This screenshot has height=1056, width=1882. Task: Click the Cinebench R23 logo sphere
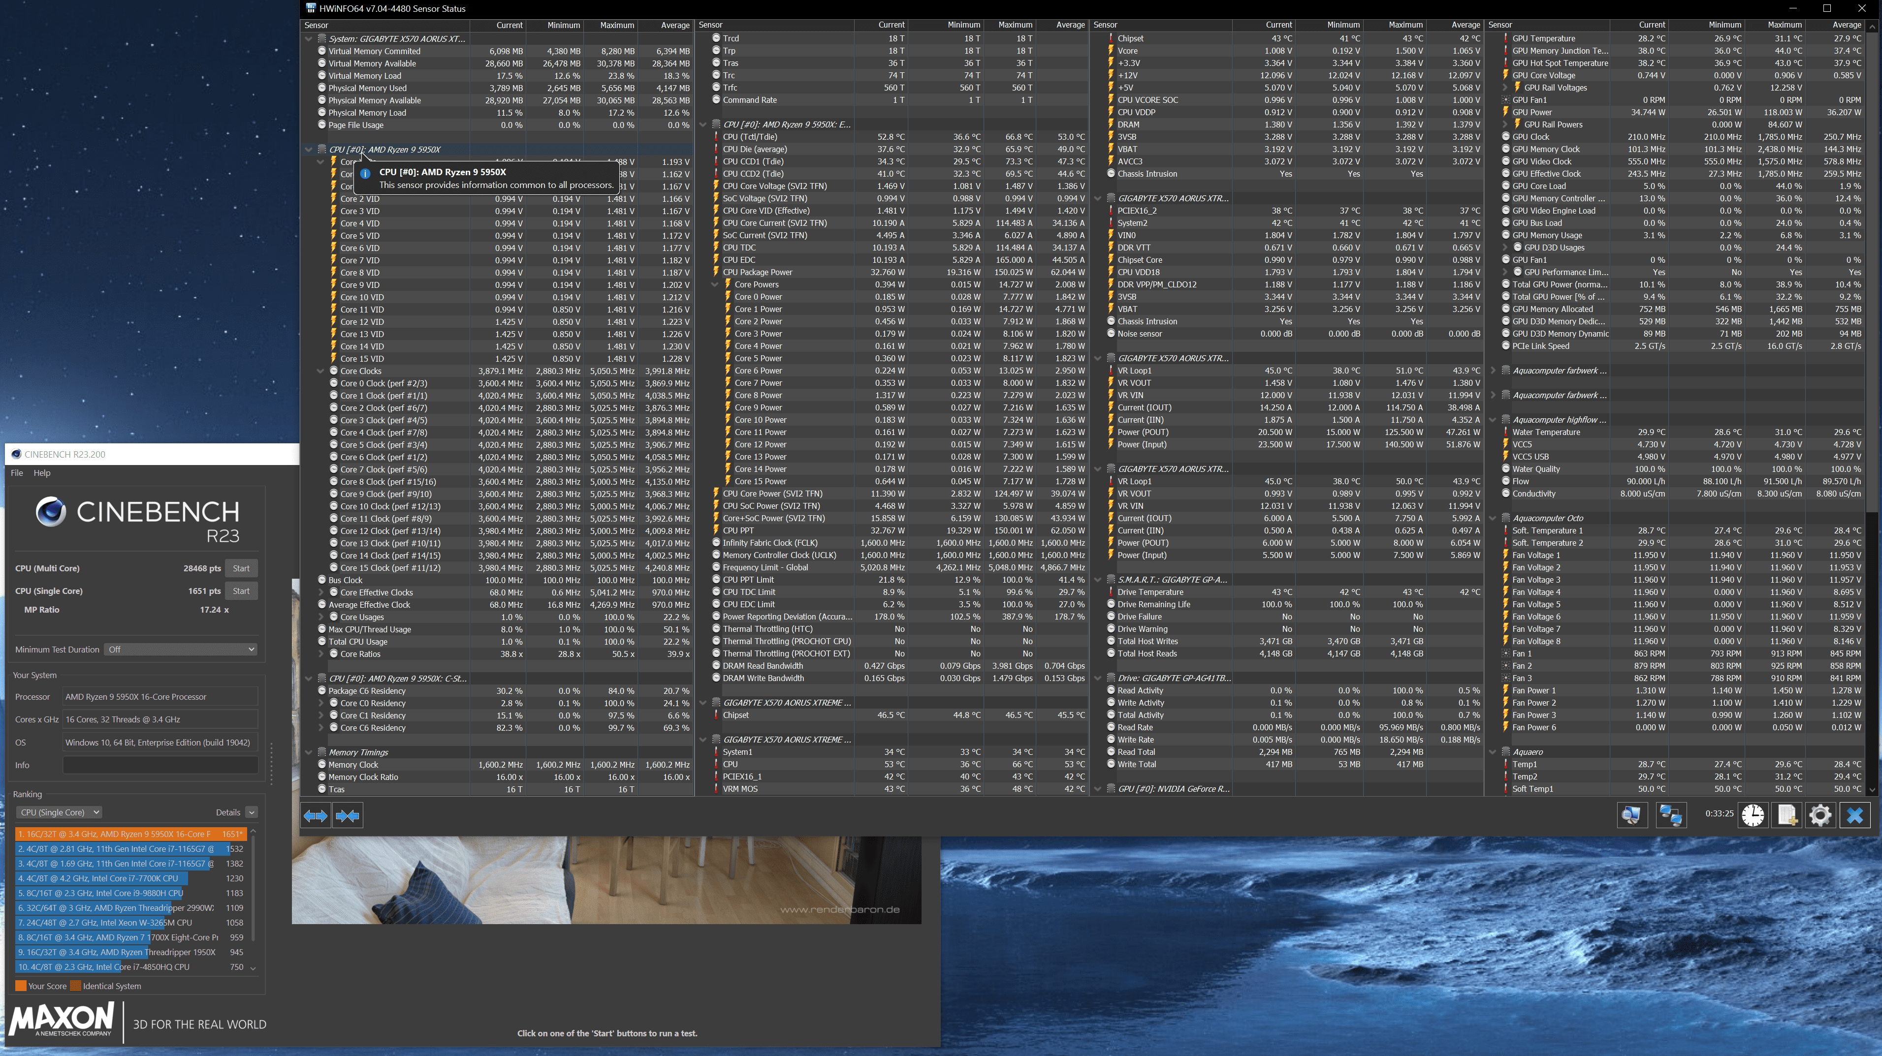[51, 511]
